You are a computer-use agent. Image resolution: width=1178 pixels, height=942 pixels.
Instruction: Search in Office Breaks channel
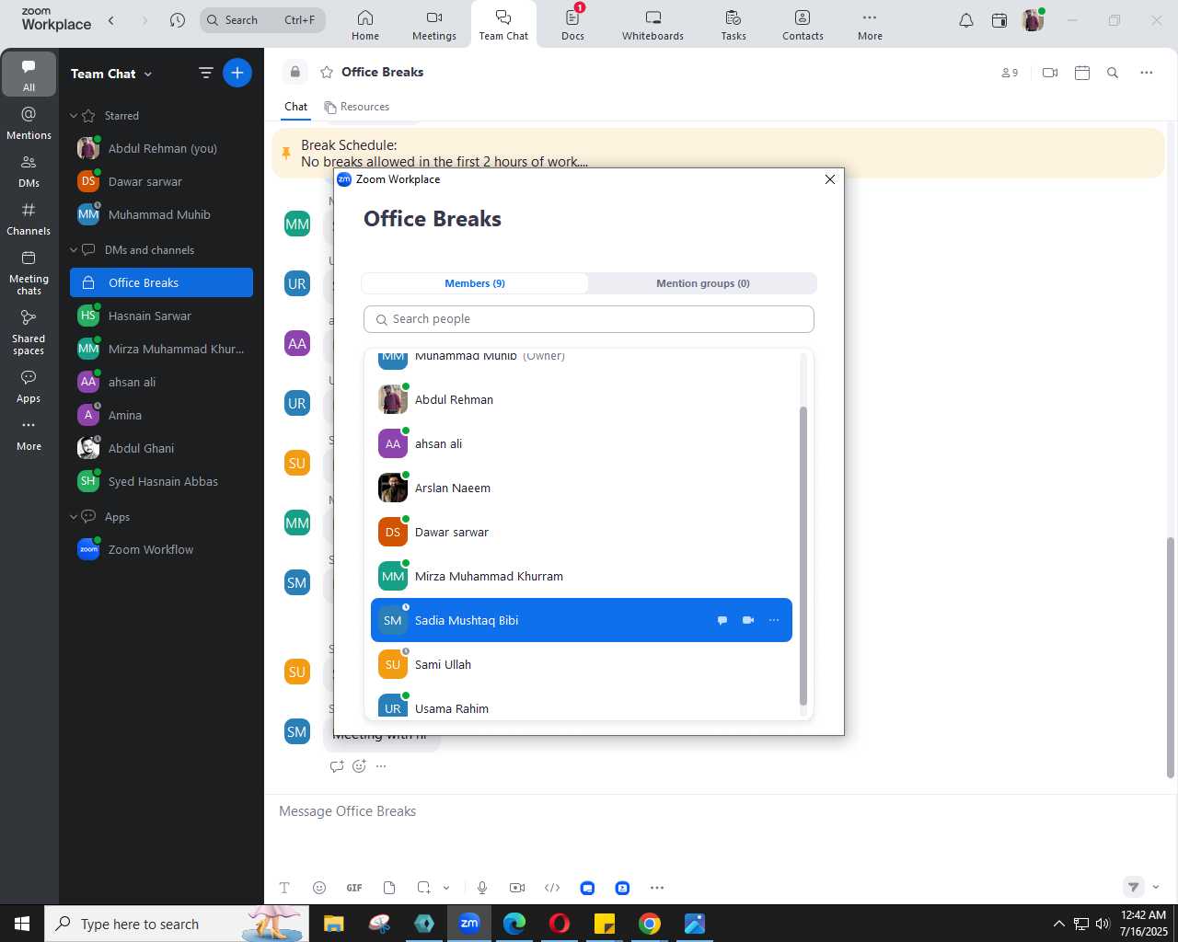click(1113, 73)
